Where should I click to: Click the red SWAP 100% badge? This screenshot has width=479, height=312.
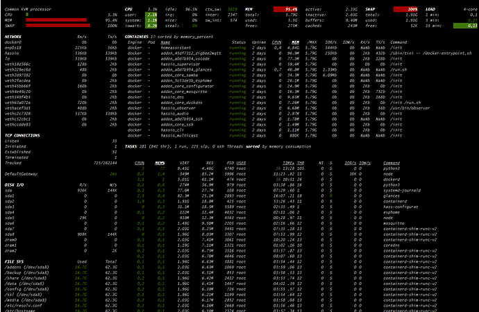coord(405,9)
